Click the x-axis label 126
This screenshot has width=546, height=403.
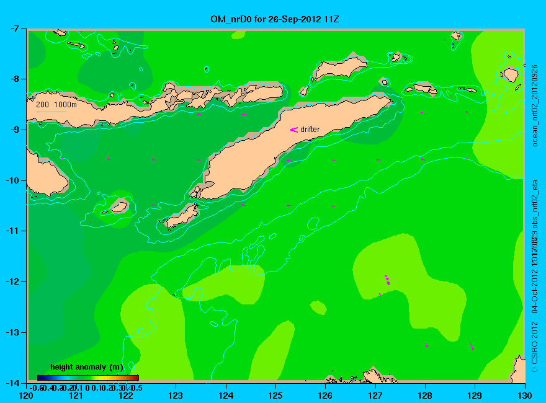pyautogui.click(x=326, y=396)
